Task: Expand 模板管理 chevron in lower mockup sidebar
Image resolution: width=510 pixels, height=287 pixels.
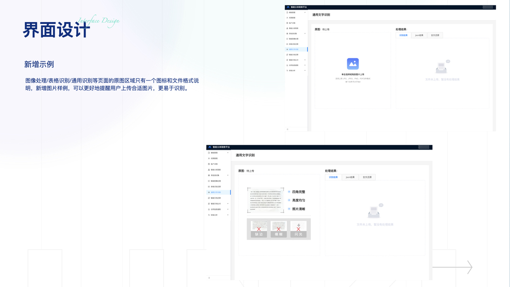Action: coord(228,153)
